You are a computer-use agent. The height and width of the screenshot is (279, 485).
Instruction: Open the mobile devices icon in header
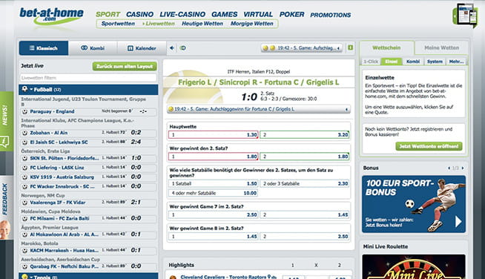coord(466,15)
